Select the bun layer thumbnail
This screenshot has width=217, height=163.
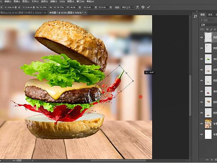tap(208, 102)
